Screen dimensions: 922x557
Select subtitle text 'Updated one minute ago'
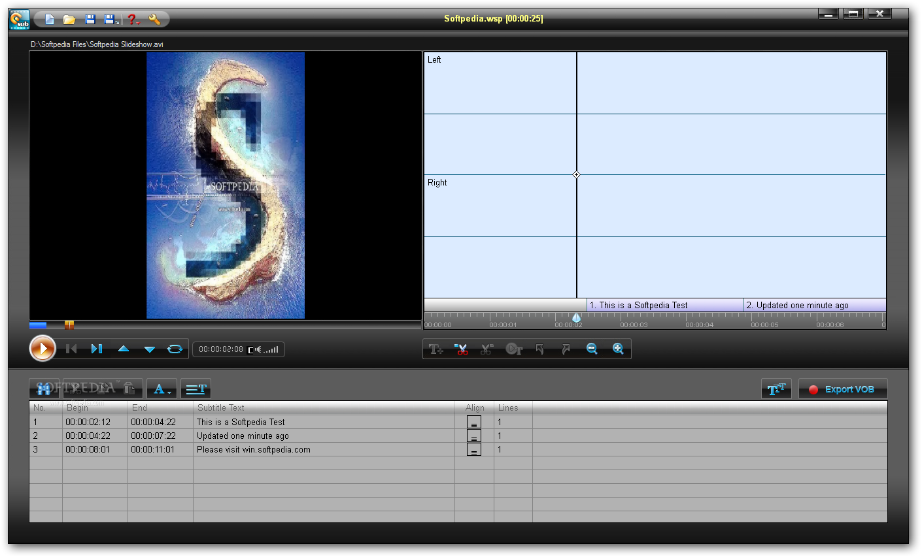point(243,436)
